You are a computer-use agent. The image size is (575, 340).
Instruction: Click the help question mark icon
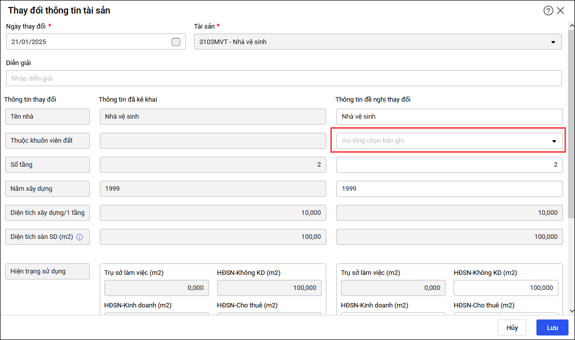click(x=548, y=11)
